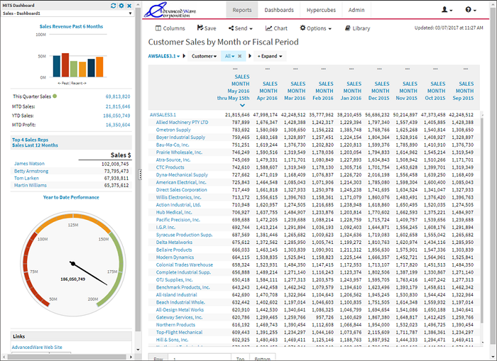Open Allied Machinery PTY LTD customer
The height and width of the screenshot is (361, 497).
[182, 122]
